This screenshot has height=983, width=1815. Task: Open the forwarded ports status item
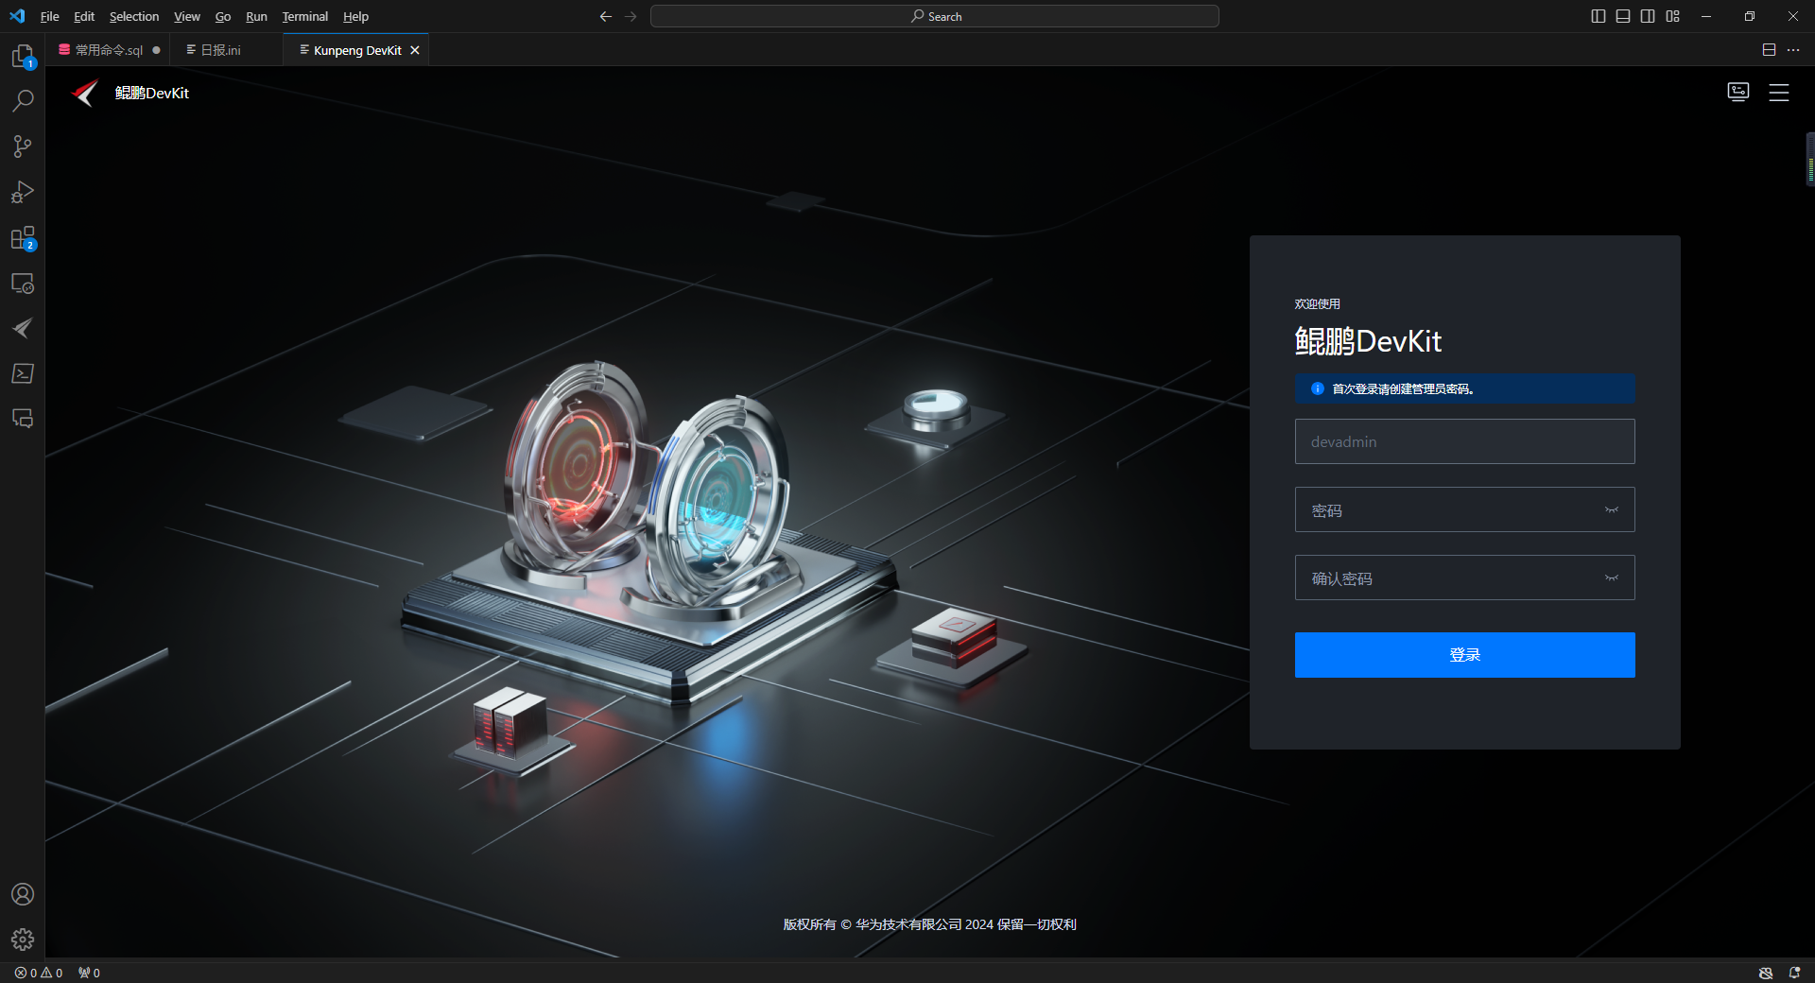coord(89,973)
